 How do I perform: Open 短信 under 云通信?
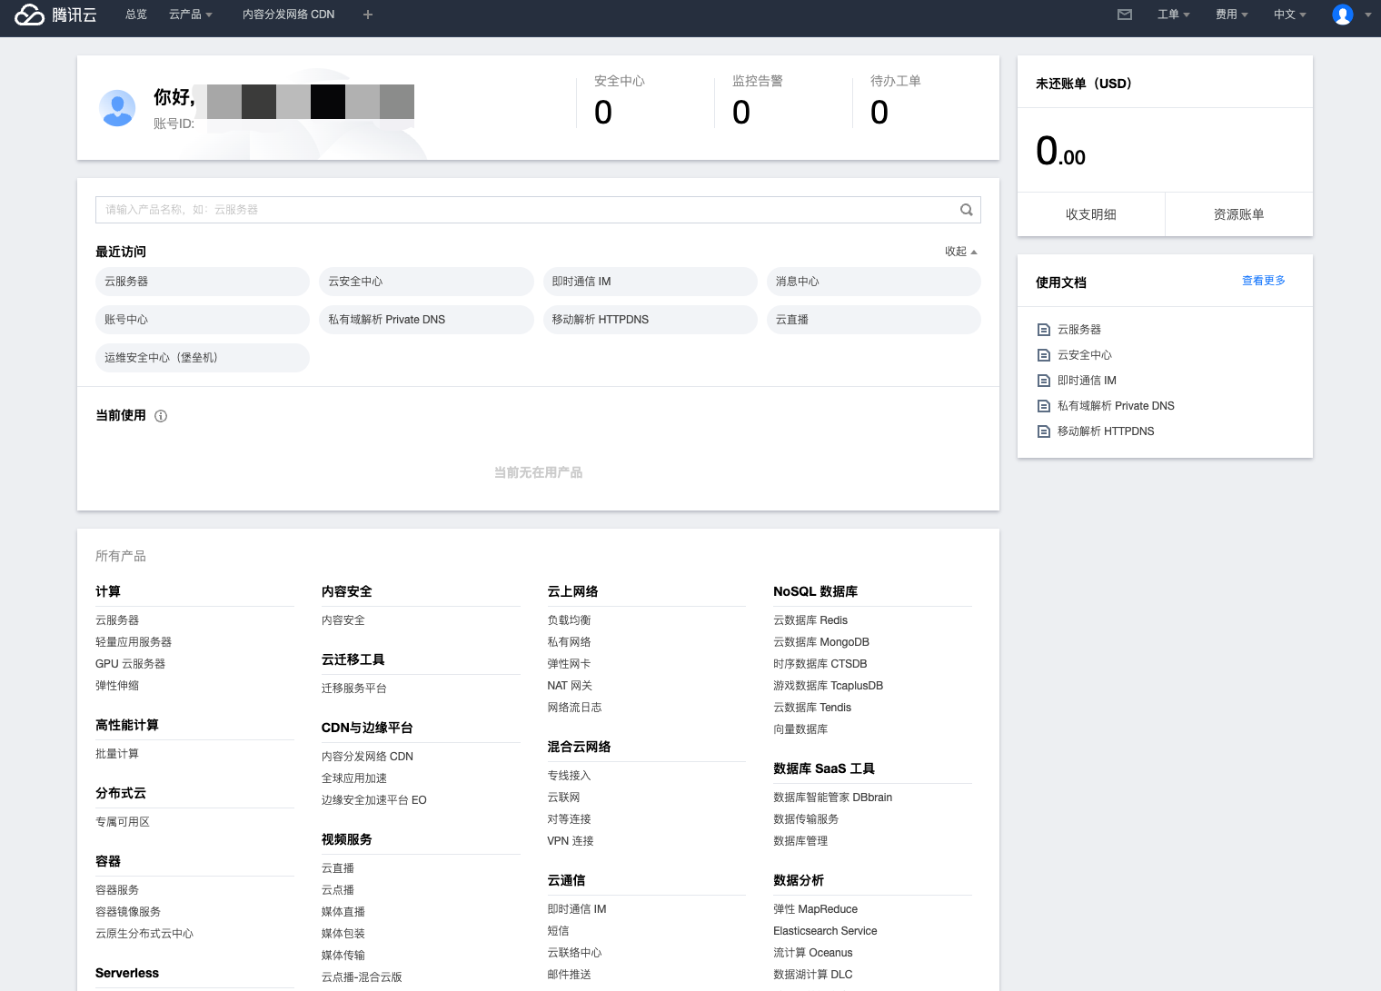[x=559, y=931]
